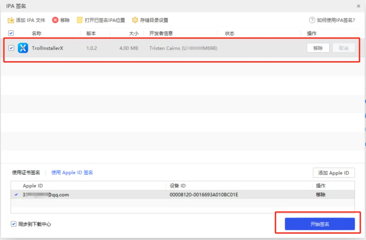Click the storage directory settings gear icon
The height and width of the screenshot is (240, 366).
(x=135, y=20)
